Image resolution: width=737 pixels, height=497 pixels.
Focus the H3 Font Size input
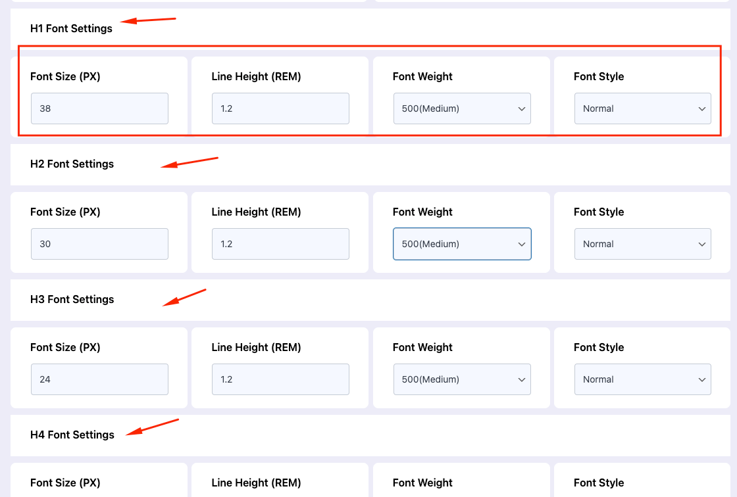99,379
